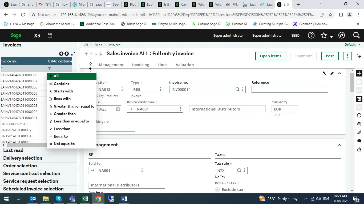This screenshot has height=204, width=364.
Task: Create new record with plus icon
Action: 359,73
